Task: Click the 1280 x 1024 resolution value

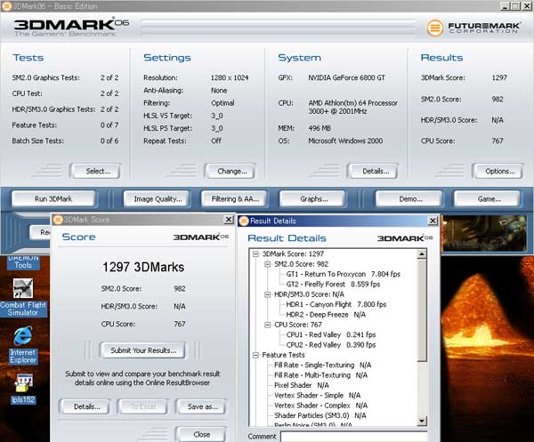Action: click(x=230, y=78)
